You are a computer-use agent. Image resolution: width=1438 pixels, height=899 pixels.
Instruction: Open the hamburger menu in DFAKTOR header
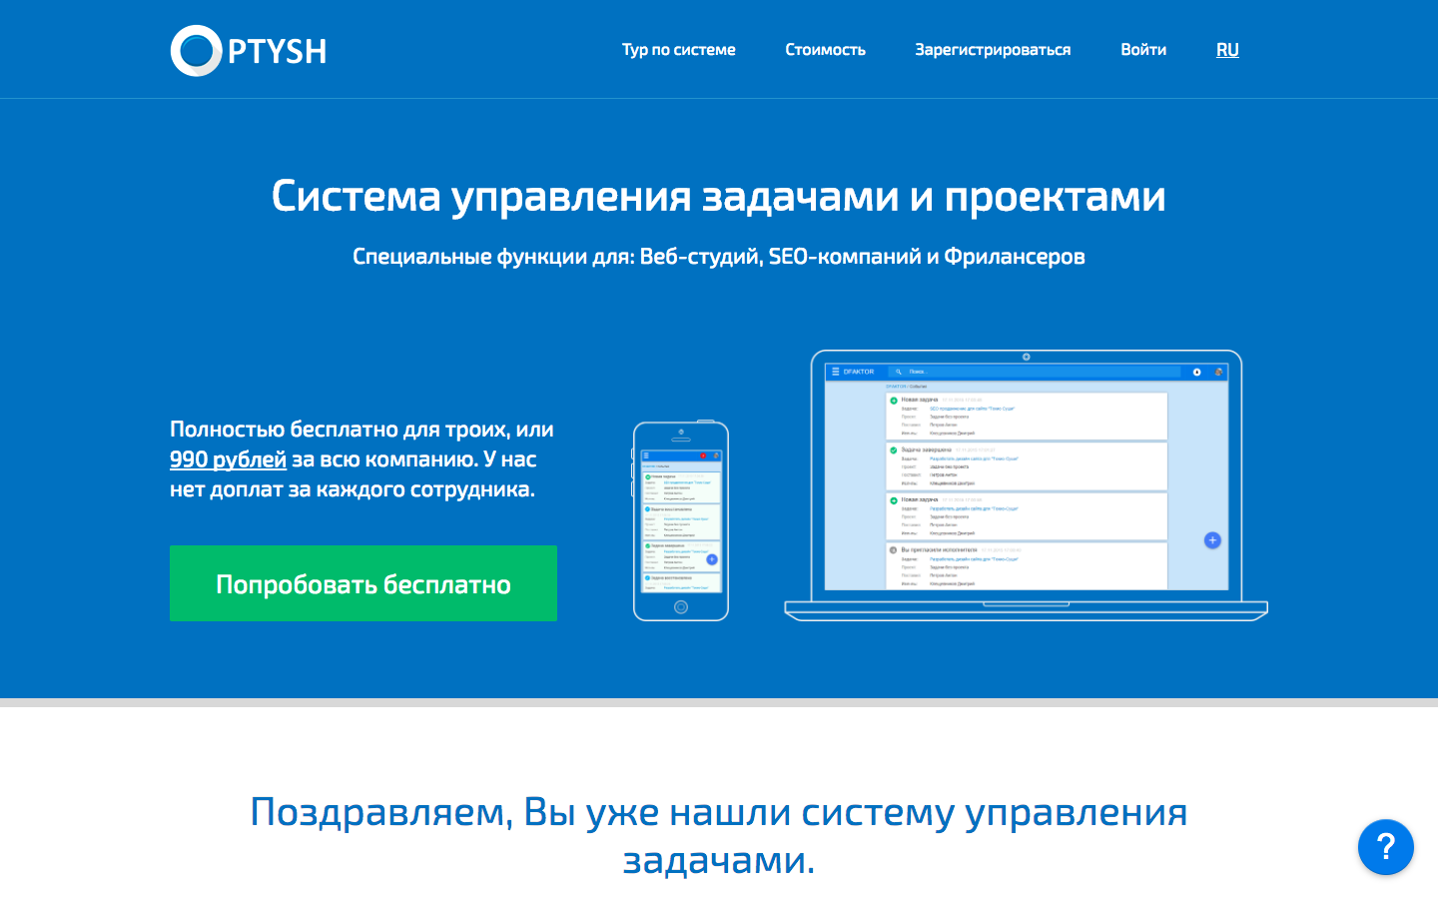(x=836, y=372)
